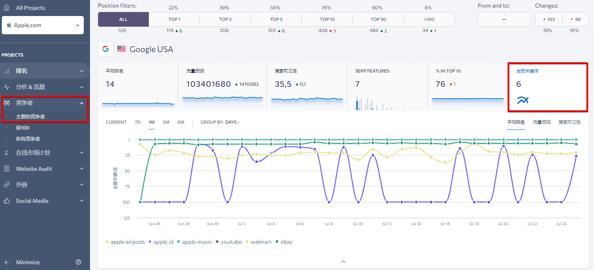This screenshot has width=594, height=270.
Task: Open the % IN TOP 10 metric card
Action: tap(467, 87)
